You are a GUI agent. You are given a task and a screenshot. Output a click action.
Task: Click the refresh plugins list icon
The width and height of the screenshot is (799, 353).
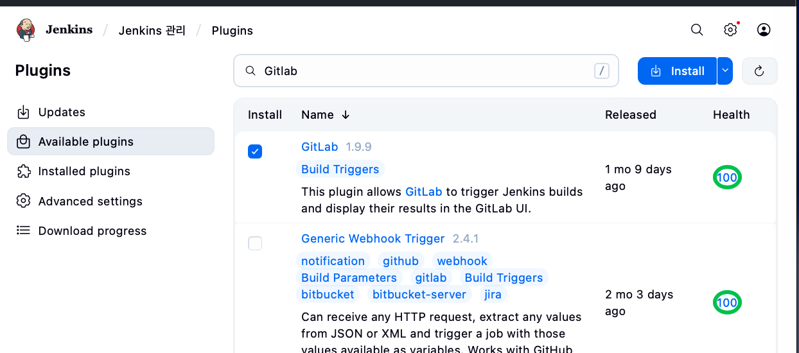click(x=759, y=71)
